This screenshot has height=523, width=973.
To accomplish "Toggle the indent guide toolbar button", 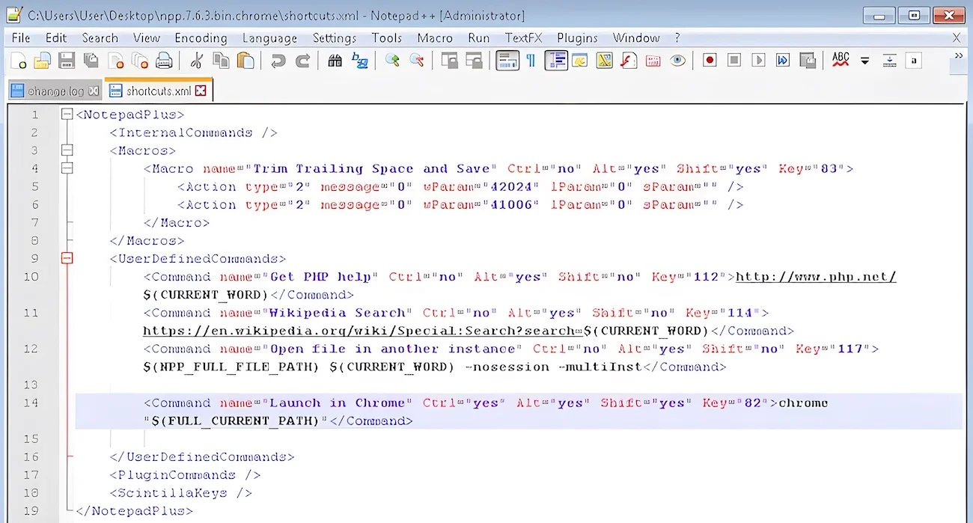I will click(556, 61).
